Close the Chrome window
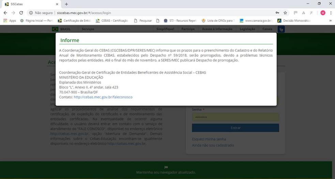The width and height of the screenshot is (335, 179). pyautogui.click(x=330, y=4)
